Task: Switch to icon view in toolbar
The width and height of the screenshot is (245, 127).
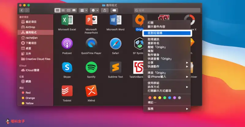Action: pyautogui.click(x=57, y=10)
